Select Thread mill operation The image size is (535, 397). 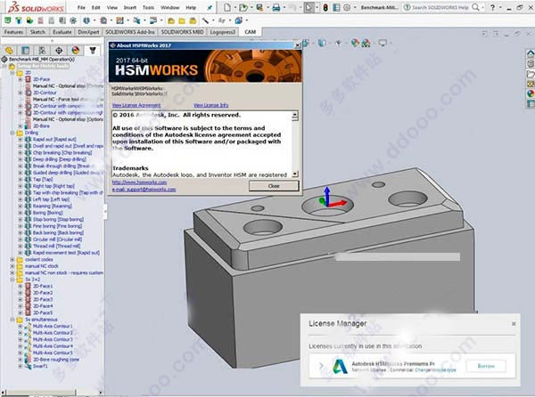57,247
